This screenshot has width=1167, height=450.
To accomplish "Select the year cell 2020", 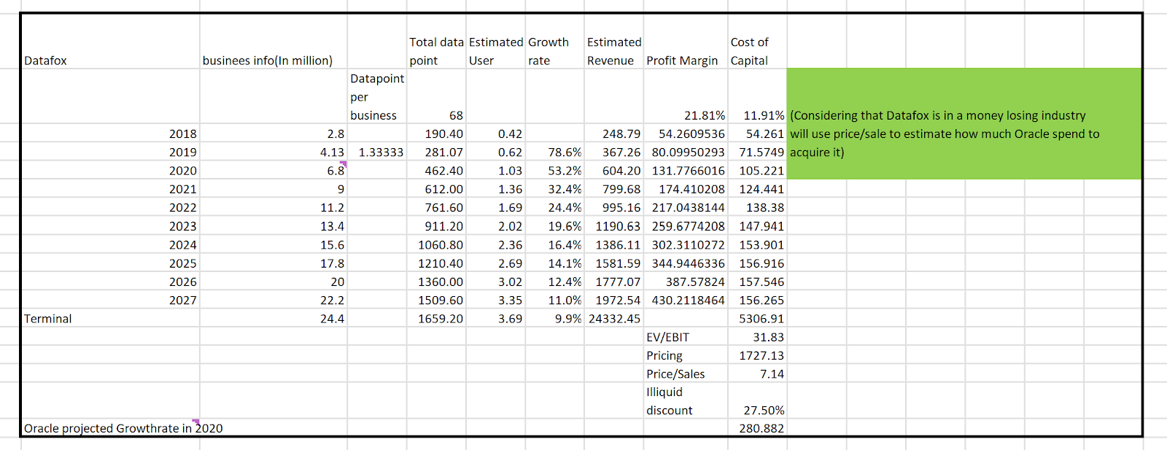I will 111,171.
